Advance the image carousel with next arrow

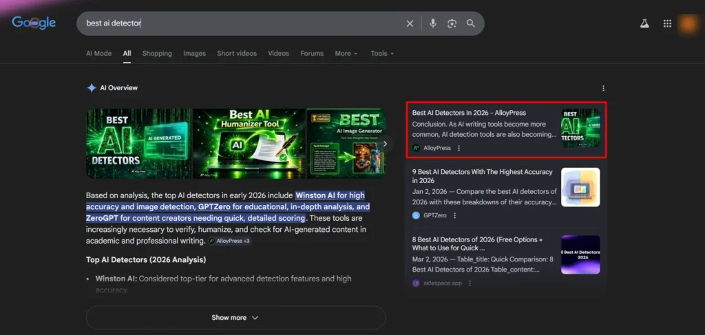385,144
